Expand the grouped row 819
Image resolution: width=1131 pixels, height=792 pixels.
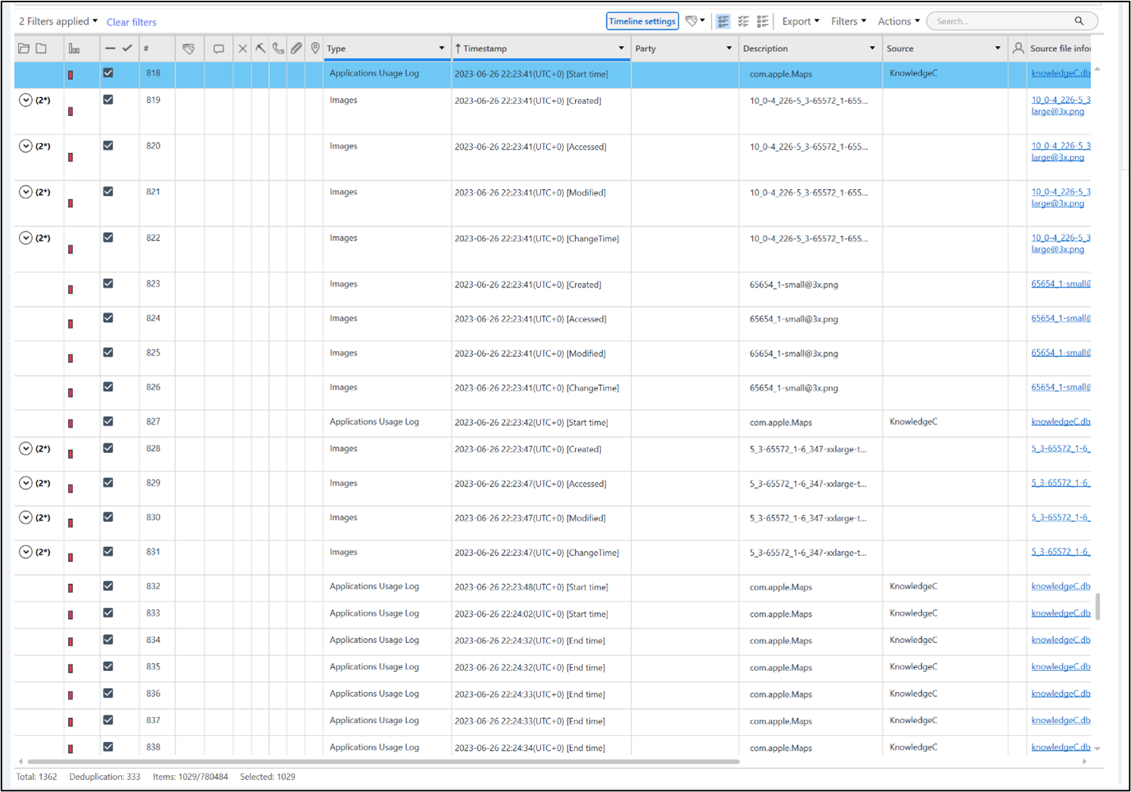[26, 100]
